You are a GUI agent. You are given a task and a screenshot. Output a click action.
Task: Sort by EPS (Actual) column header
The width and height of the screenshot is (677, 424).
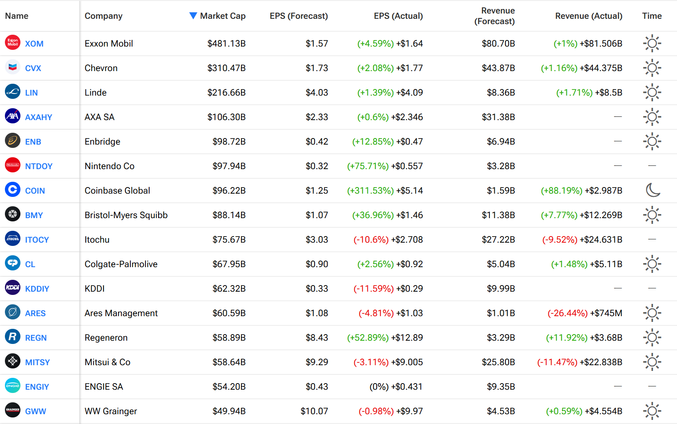(x=398, y=16)
